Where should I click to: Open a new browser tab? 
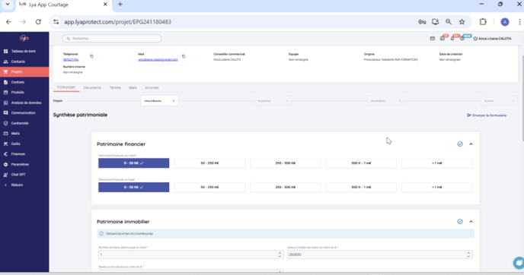click(x=120, y=5)
